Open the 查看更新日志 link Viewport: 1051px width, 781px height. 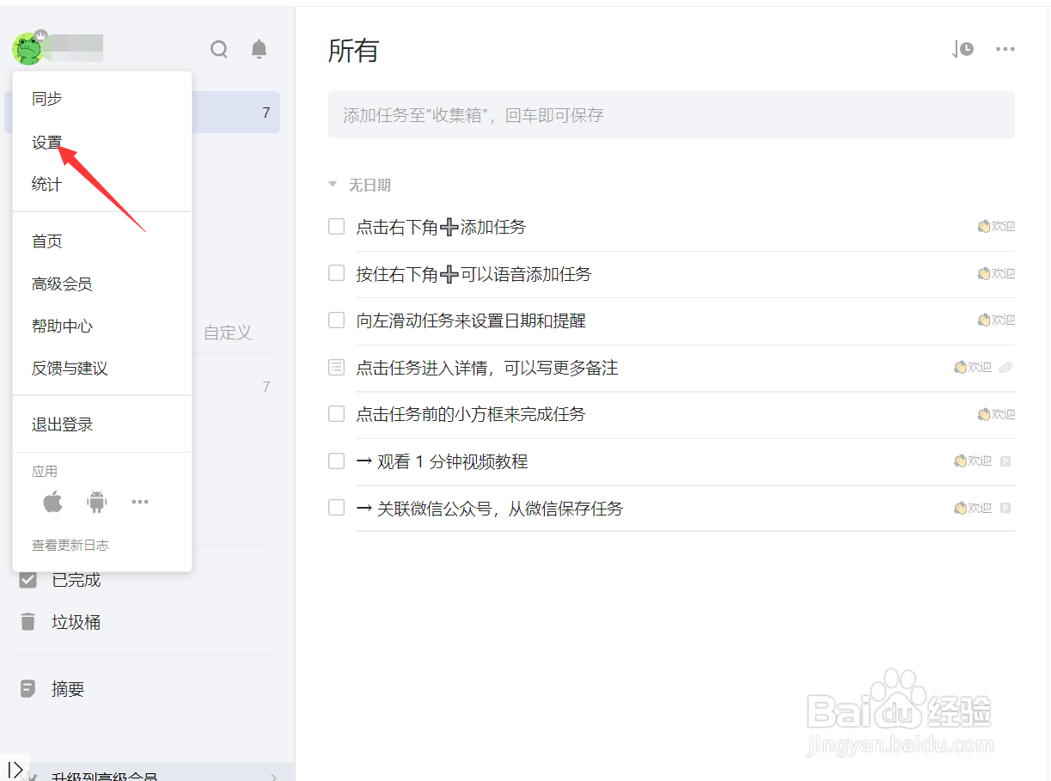(x=70, y=545)
